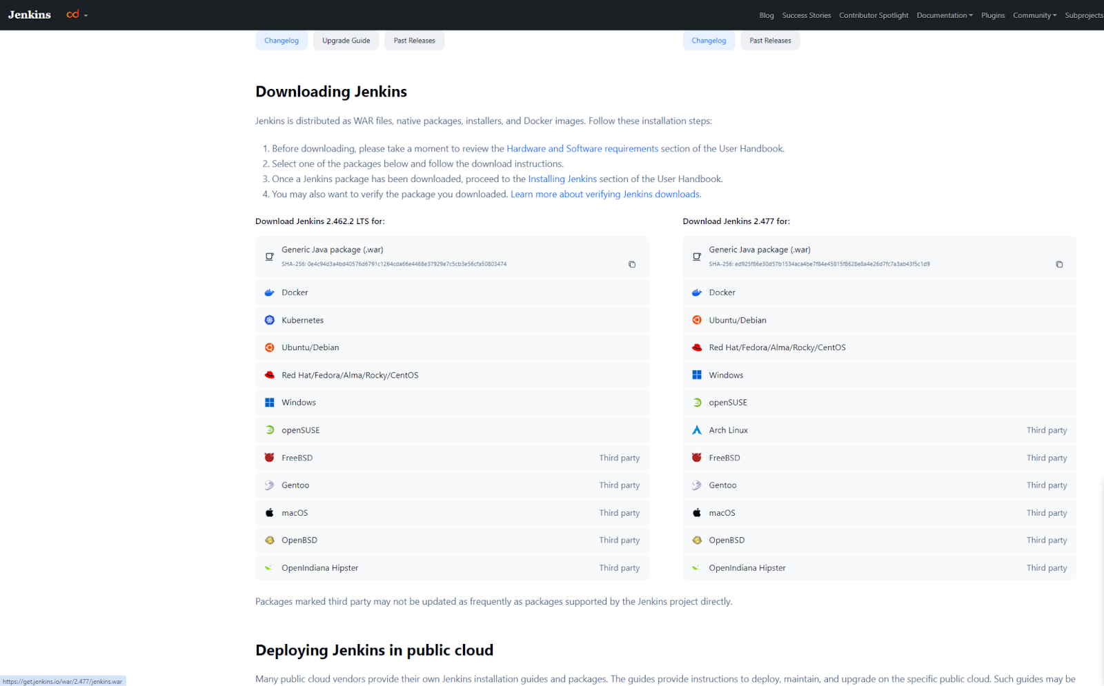Click the OpenBSD pufferfish icon in 2.477 list
The height and width of the screenshot is (686, 1104).
[x=697, y=541]
